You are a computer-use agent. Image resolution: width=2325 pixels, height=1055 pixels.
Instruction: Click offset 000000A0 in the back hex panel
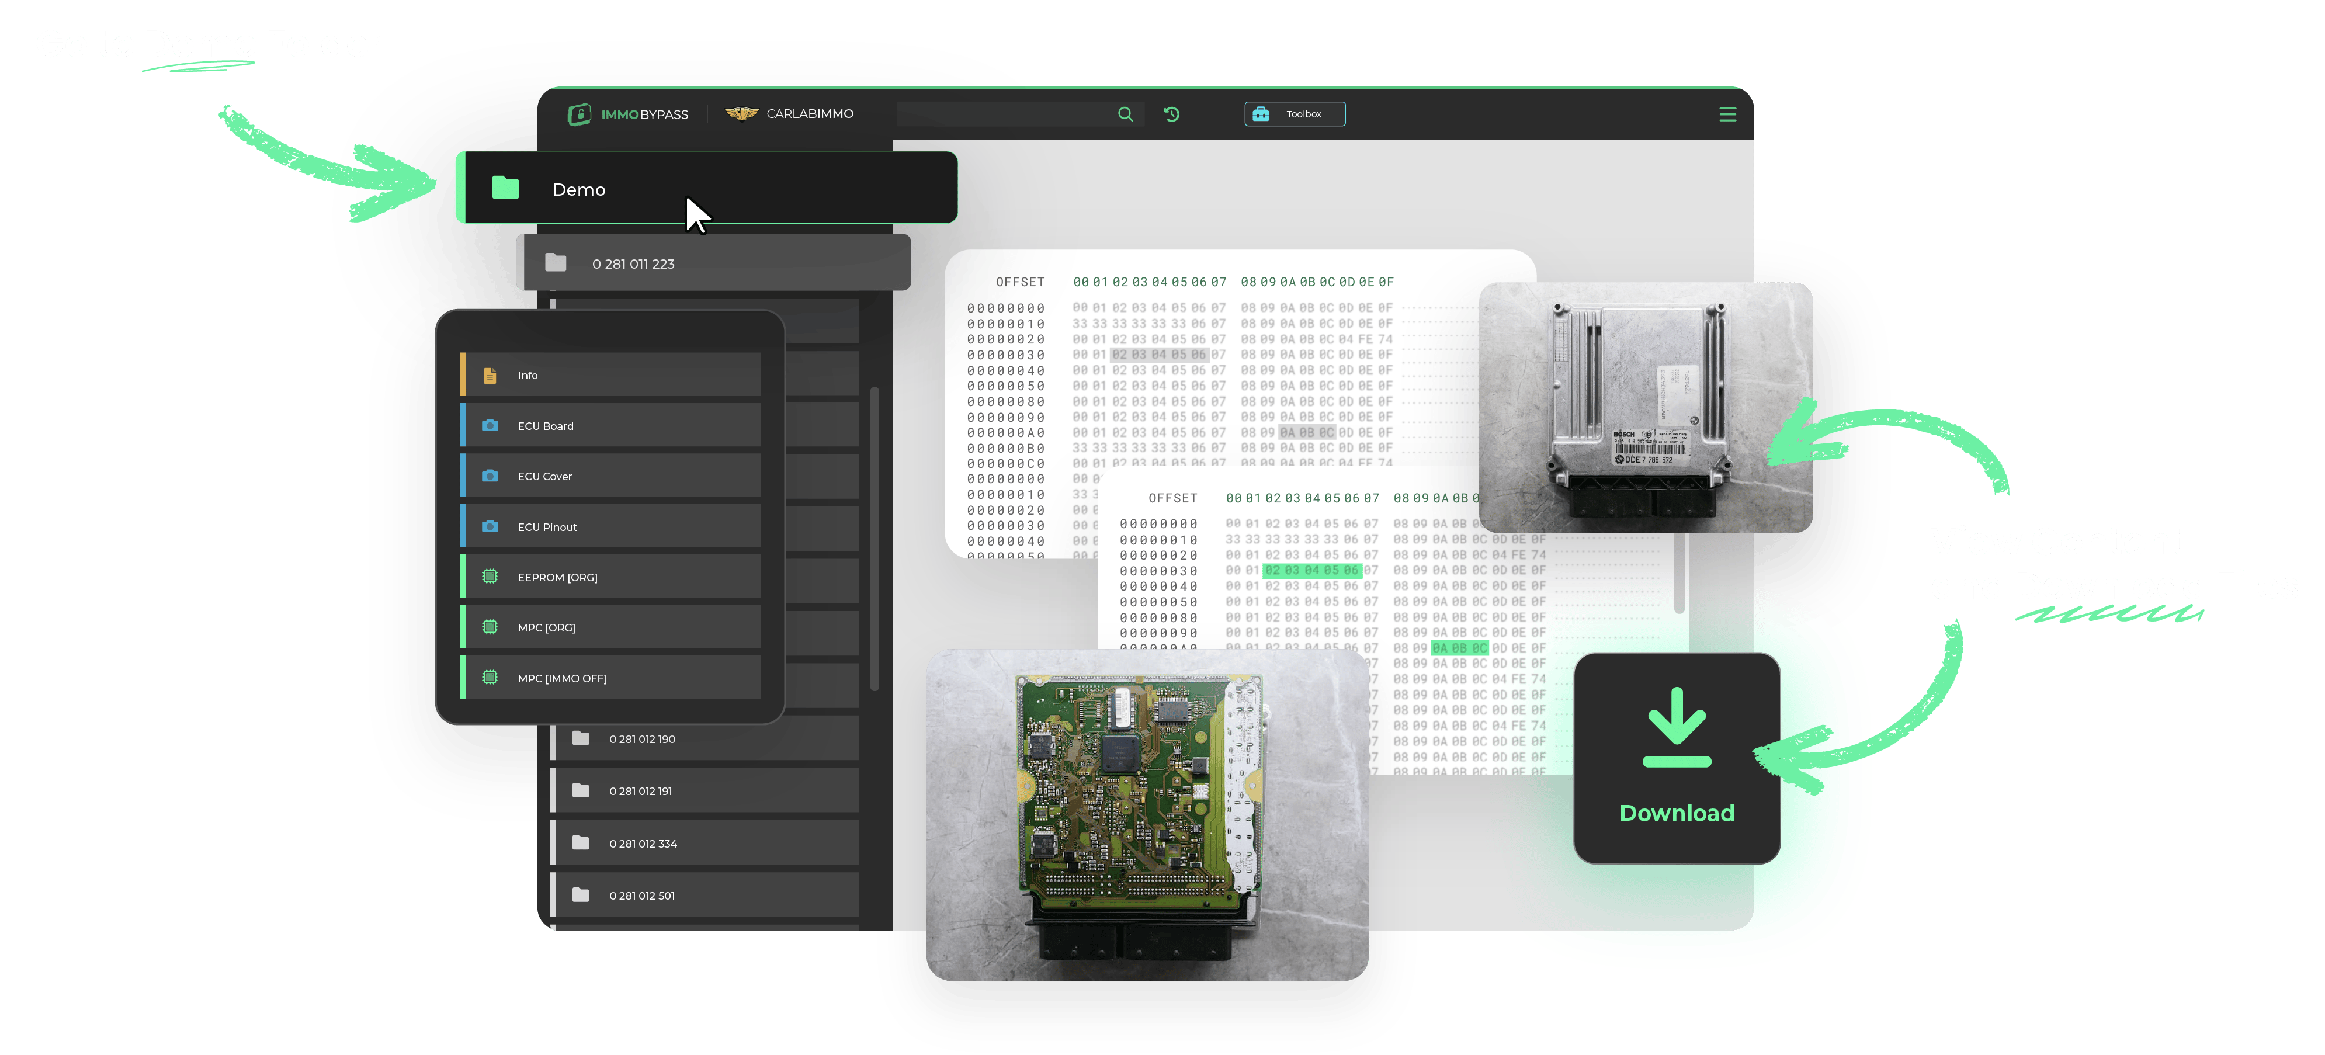(1005, 432)
